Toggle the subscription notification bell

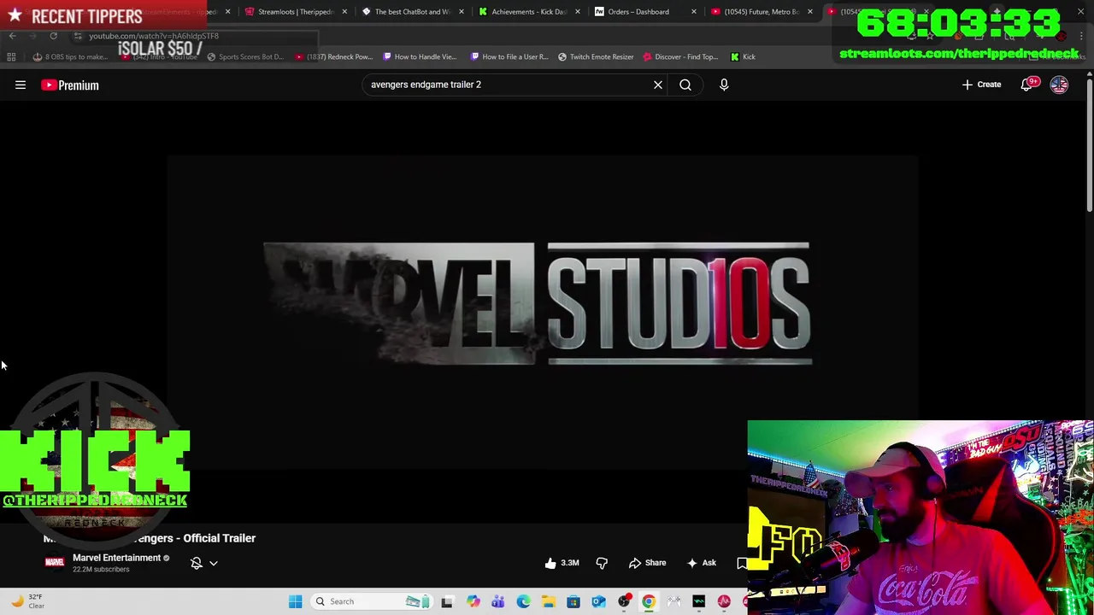197,563
